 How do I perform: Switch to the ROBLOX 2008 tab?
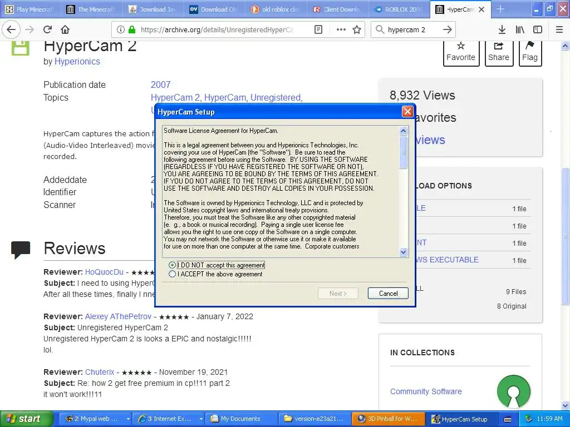pyautogui.click(x=399, y=9)
